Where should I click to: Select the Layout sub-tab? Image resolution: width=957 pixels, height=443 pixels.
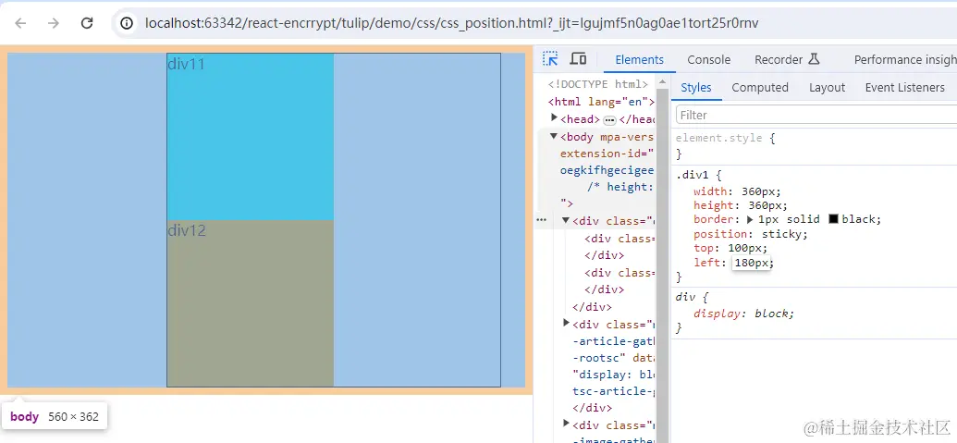point(827,87)
